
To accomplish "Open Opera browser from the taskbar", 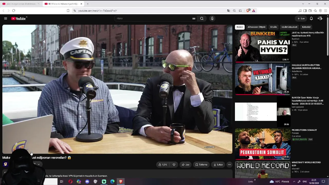I will pos(70,182).
